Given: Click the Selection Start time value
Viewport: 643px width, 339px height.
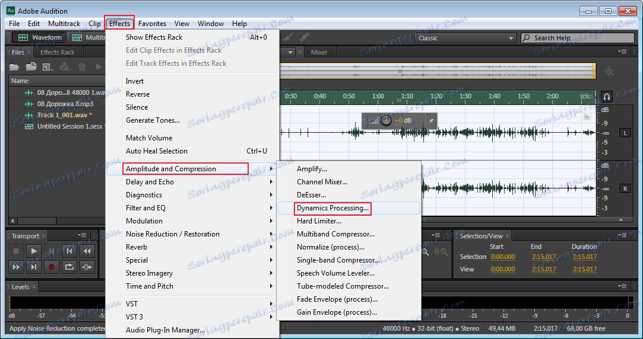Looking at the screenshot, I should coord(503,257).
